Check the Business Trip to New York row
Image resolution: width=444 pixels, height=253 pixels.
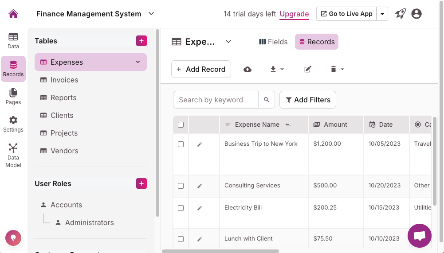tap(181, 144)
